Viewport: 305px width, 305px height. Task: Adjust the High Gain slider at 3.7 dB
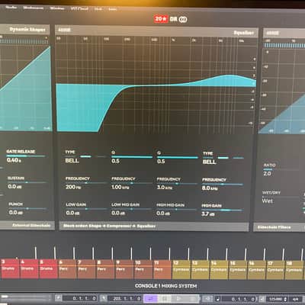coord(222,210)
